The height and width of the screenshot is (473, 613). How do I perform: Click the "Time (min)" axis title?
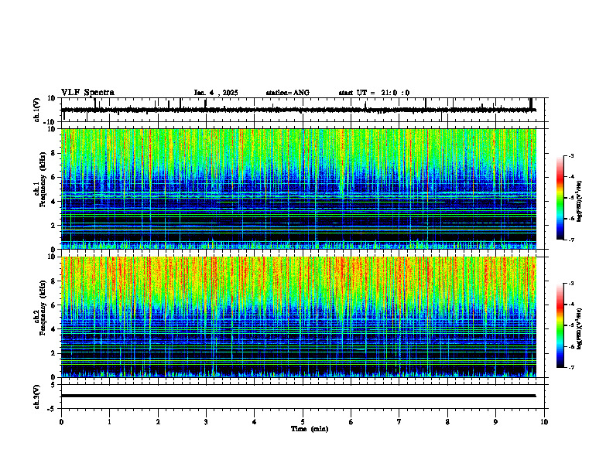[310, 429]
